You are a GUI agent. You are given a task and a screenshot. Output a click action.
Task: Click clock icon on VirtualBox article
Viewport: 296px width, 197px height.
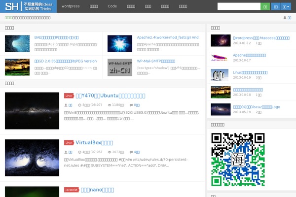[x=79, y=152]
